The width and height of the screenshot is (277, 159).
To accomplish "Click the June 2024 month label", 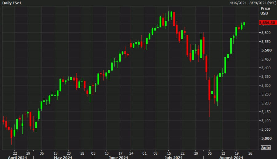I will click(118, 157).
